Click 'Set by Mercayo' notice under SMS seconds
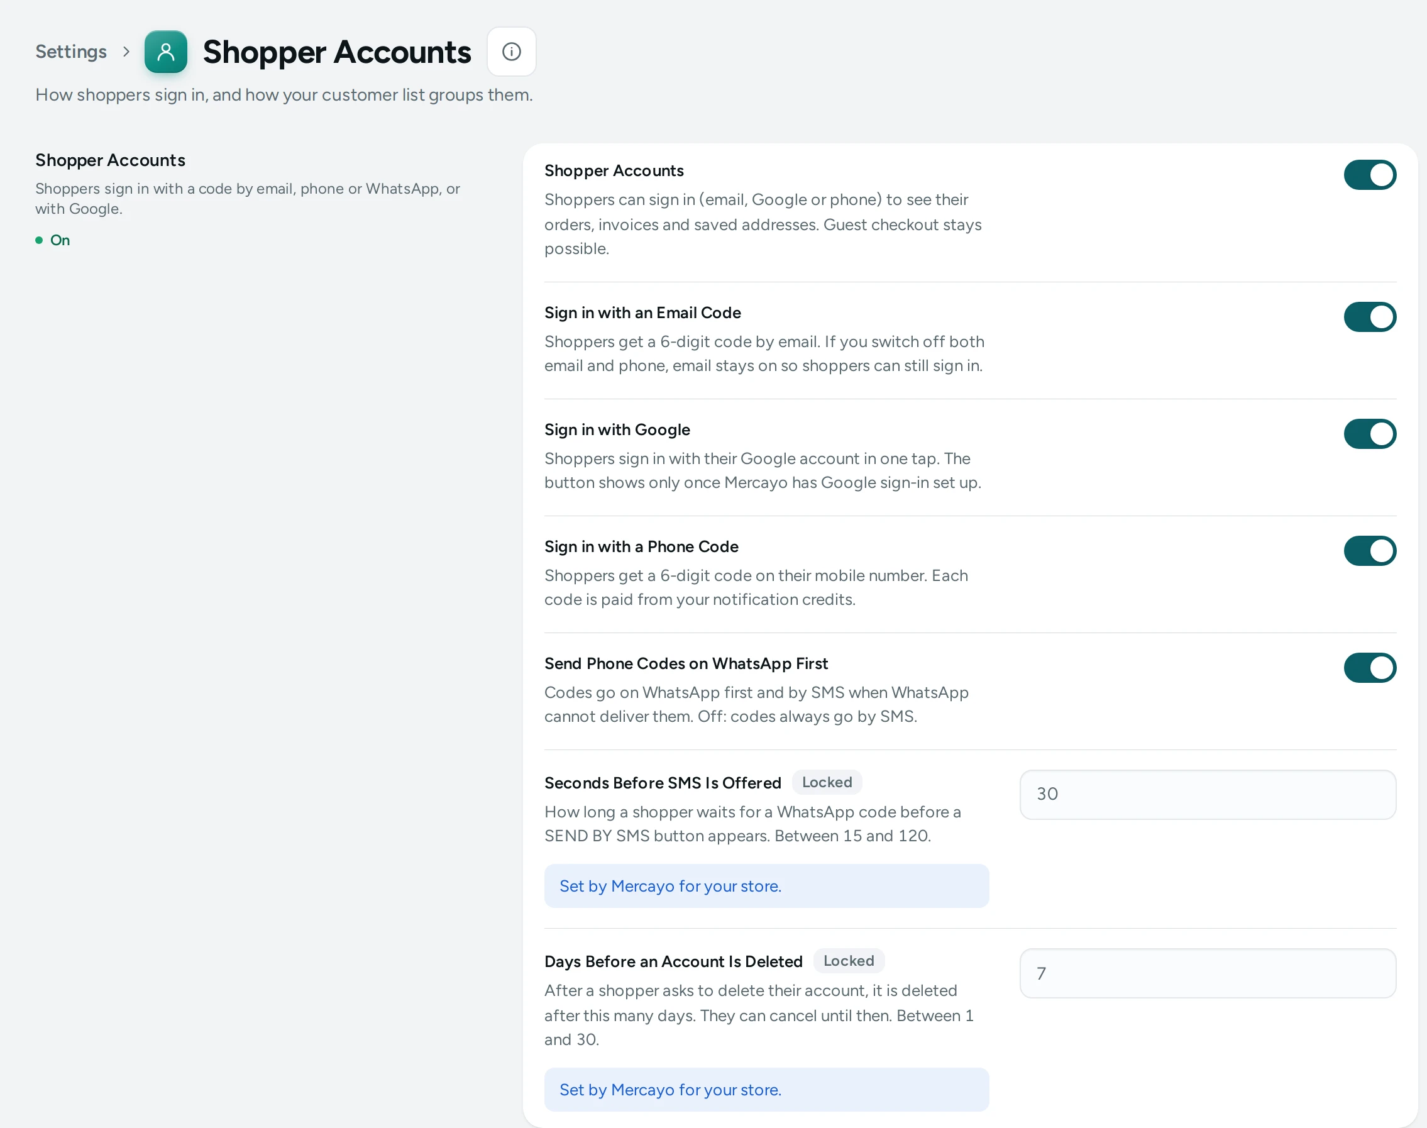The image size is (1427, 1128). tap(767, 887)
